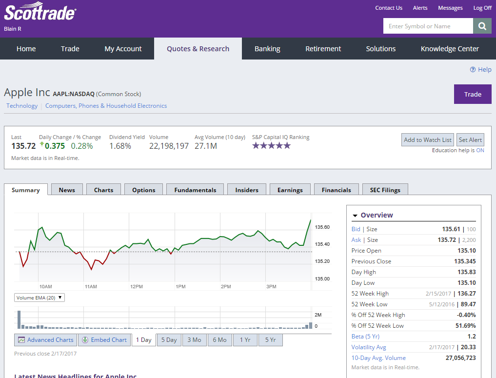Go to Home in navigation bar
Viewport: 496px width, 378px height.
coord(26,49)
